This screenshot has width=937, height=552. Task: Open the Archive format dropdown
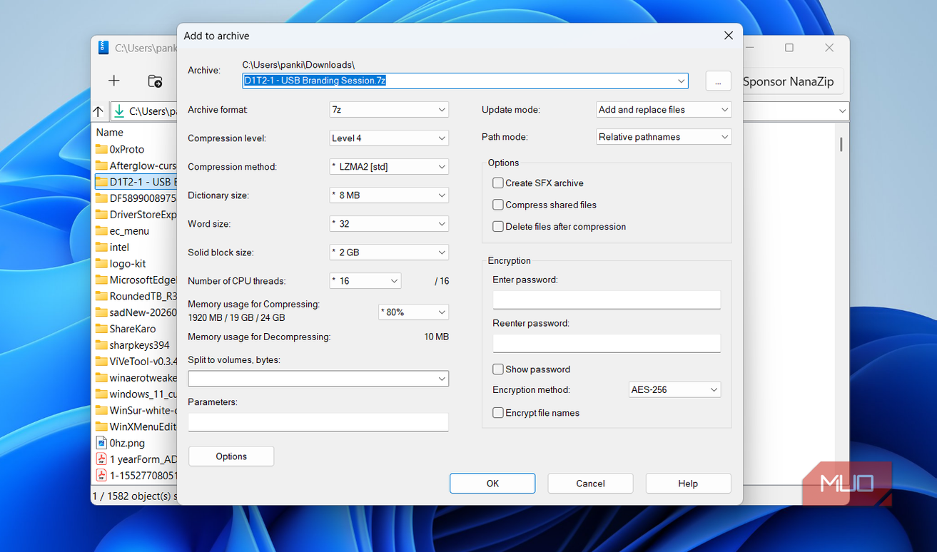pyautogui.click(x=389, y=110)
